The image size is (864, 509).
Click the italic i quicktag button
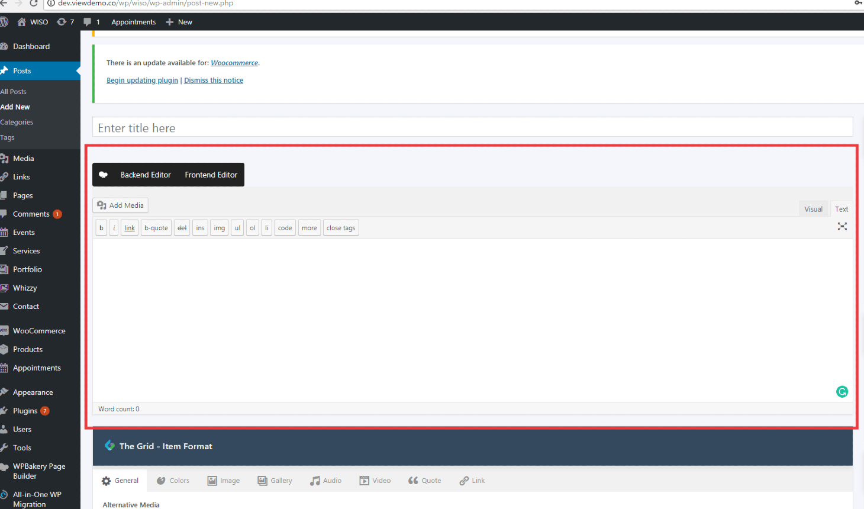click(114, 228)
